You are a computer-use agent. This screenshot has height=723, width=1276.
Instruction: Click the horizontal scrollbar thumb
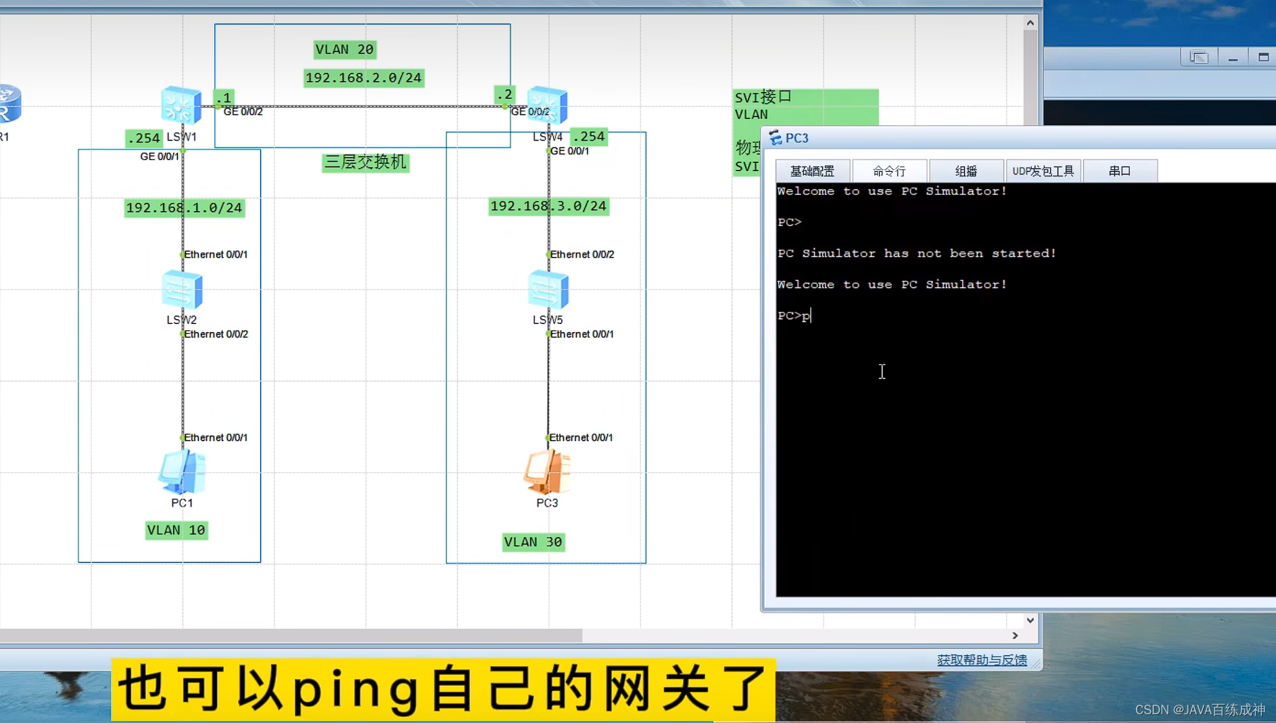[291, 635]
